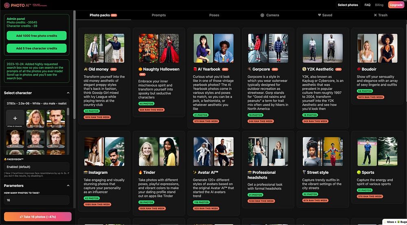Open the FaceVision Enabled (default) dropdown
Screen dimensions: 407x225
tap(37, 167)
